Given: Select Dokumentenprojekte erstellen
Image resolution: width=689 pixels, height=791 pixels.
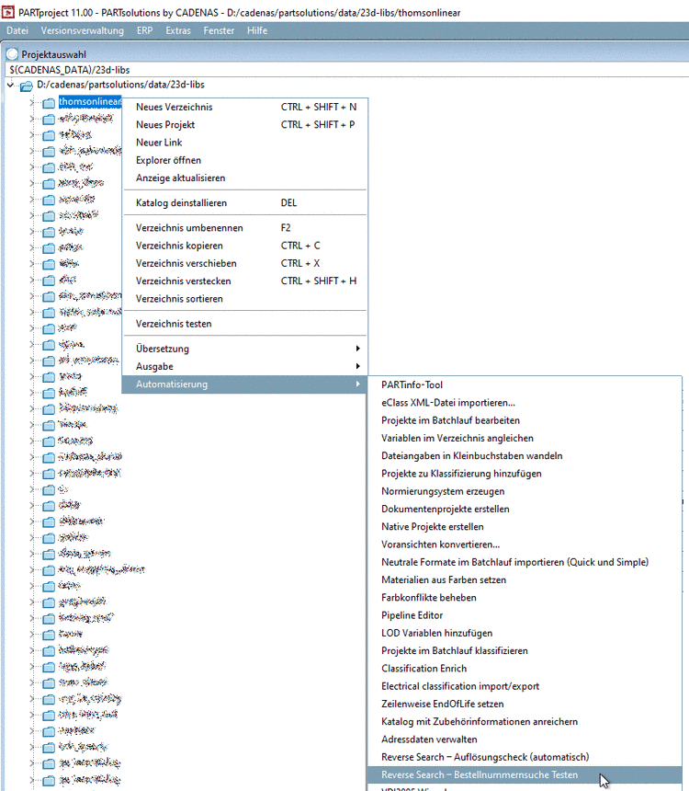Looking at the screenshot, I should pyautogui.click(x=525, y=509).
